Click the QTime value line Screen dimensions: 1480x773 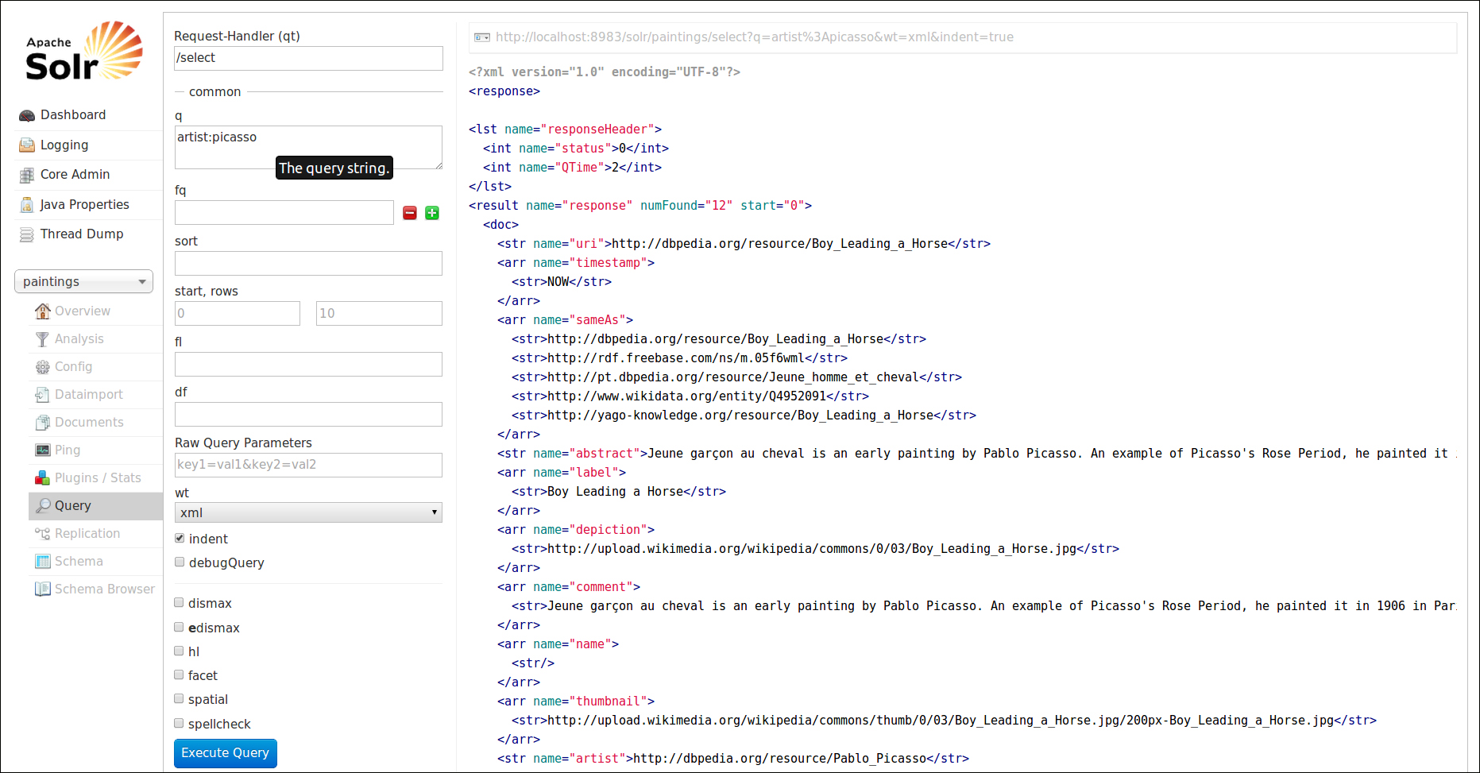572,168
